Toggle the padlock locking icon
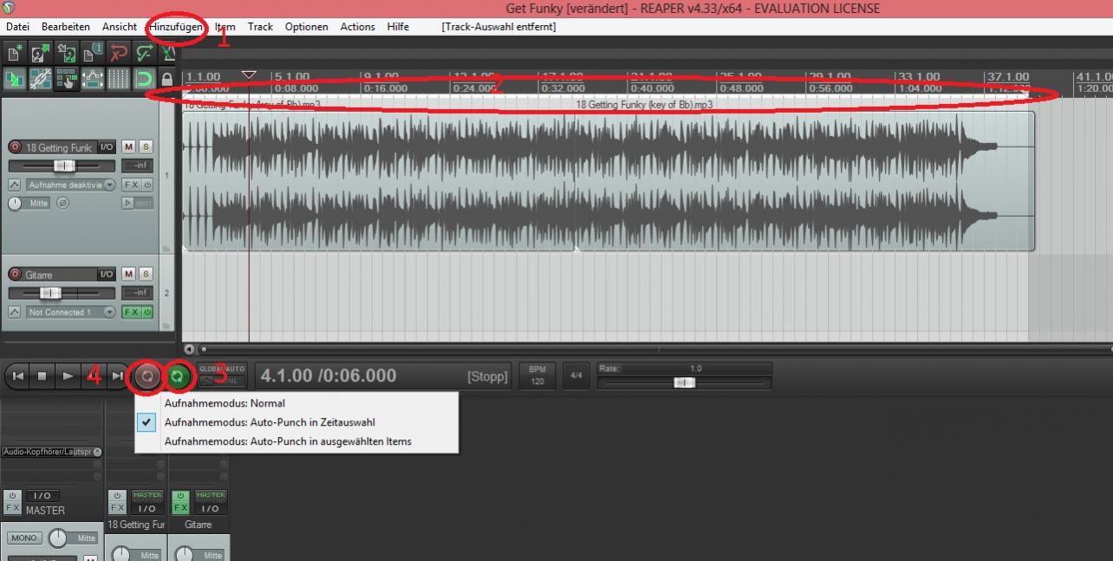This screenshot has height=561, width=1113. 168,79
